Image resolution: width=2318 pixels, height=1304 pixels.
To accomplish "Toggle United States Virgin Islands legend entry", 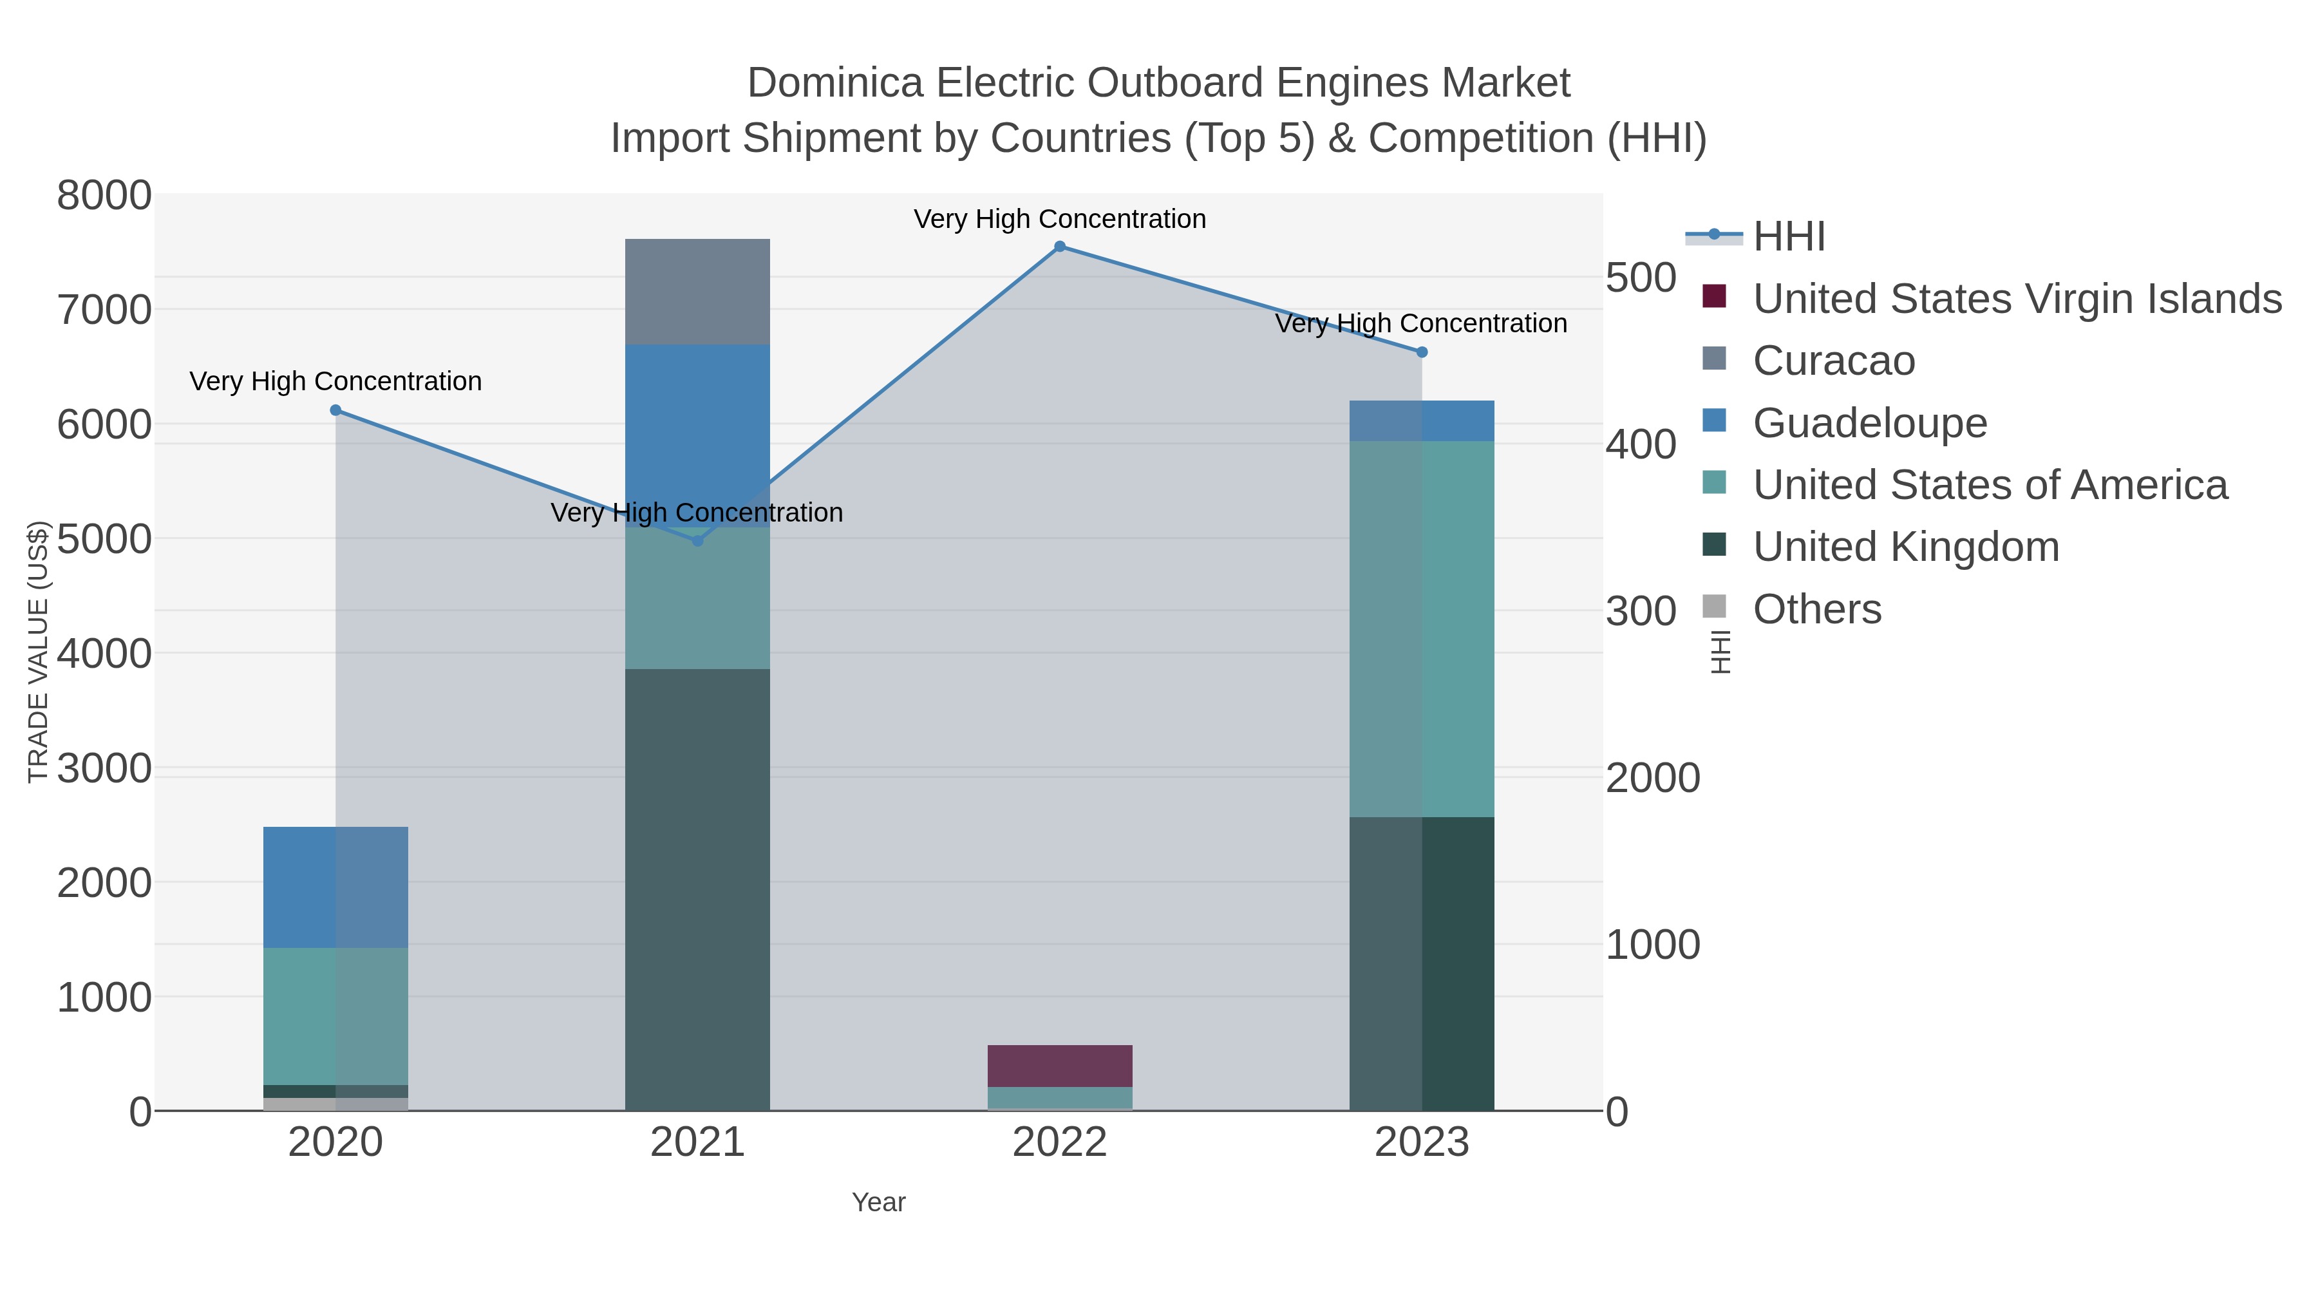I will point(1992,298).
